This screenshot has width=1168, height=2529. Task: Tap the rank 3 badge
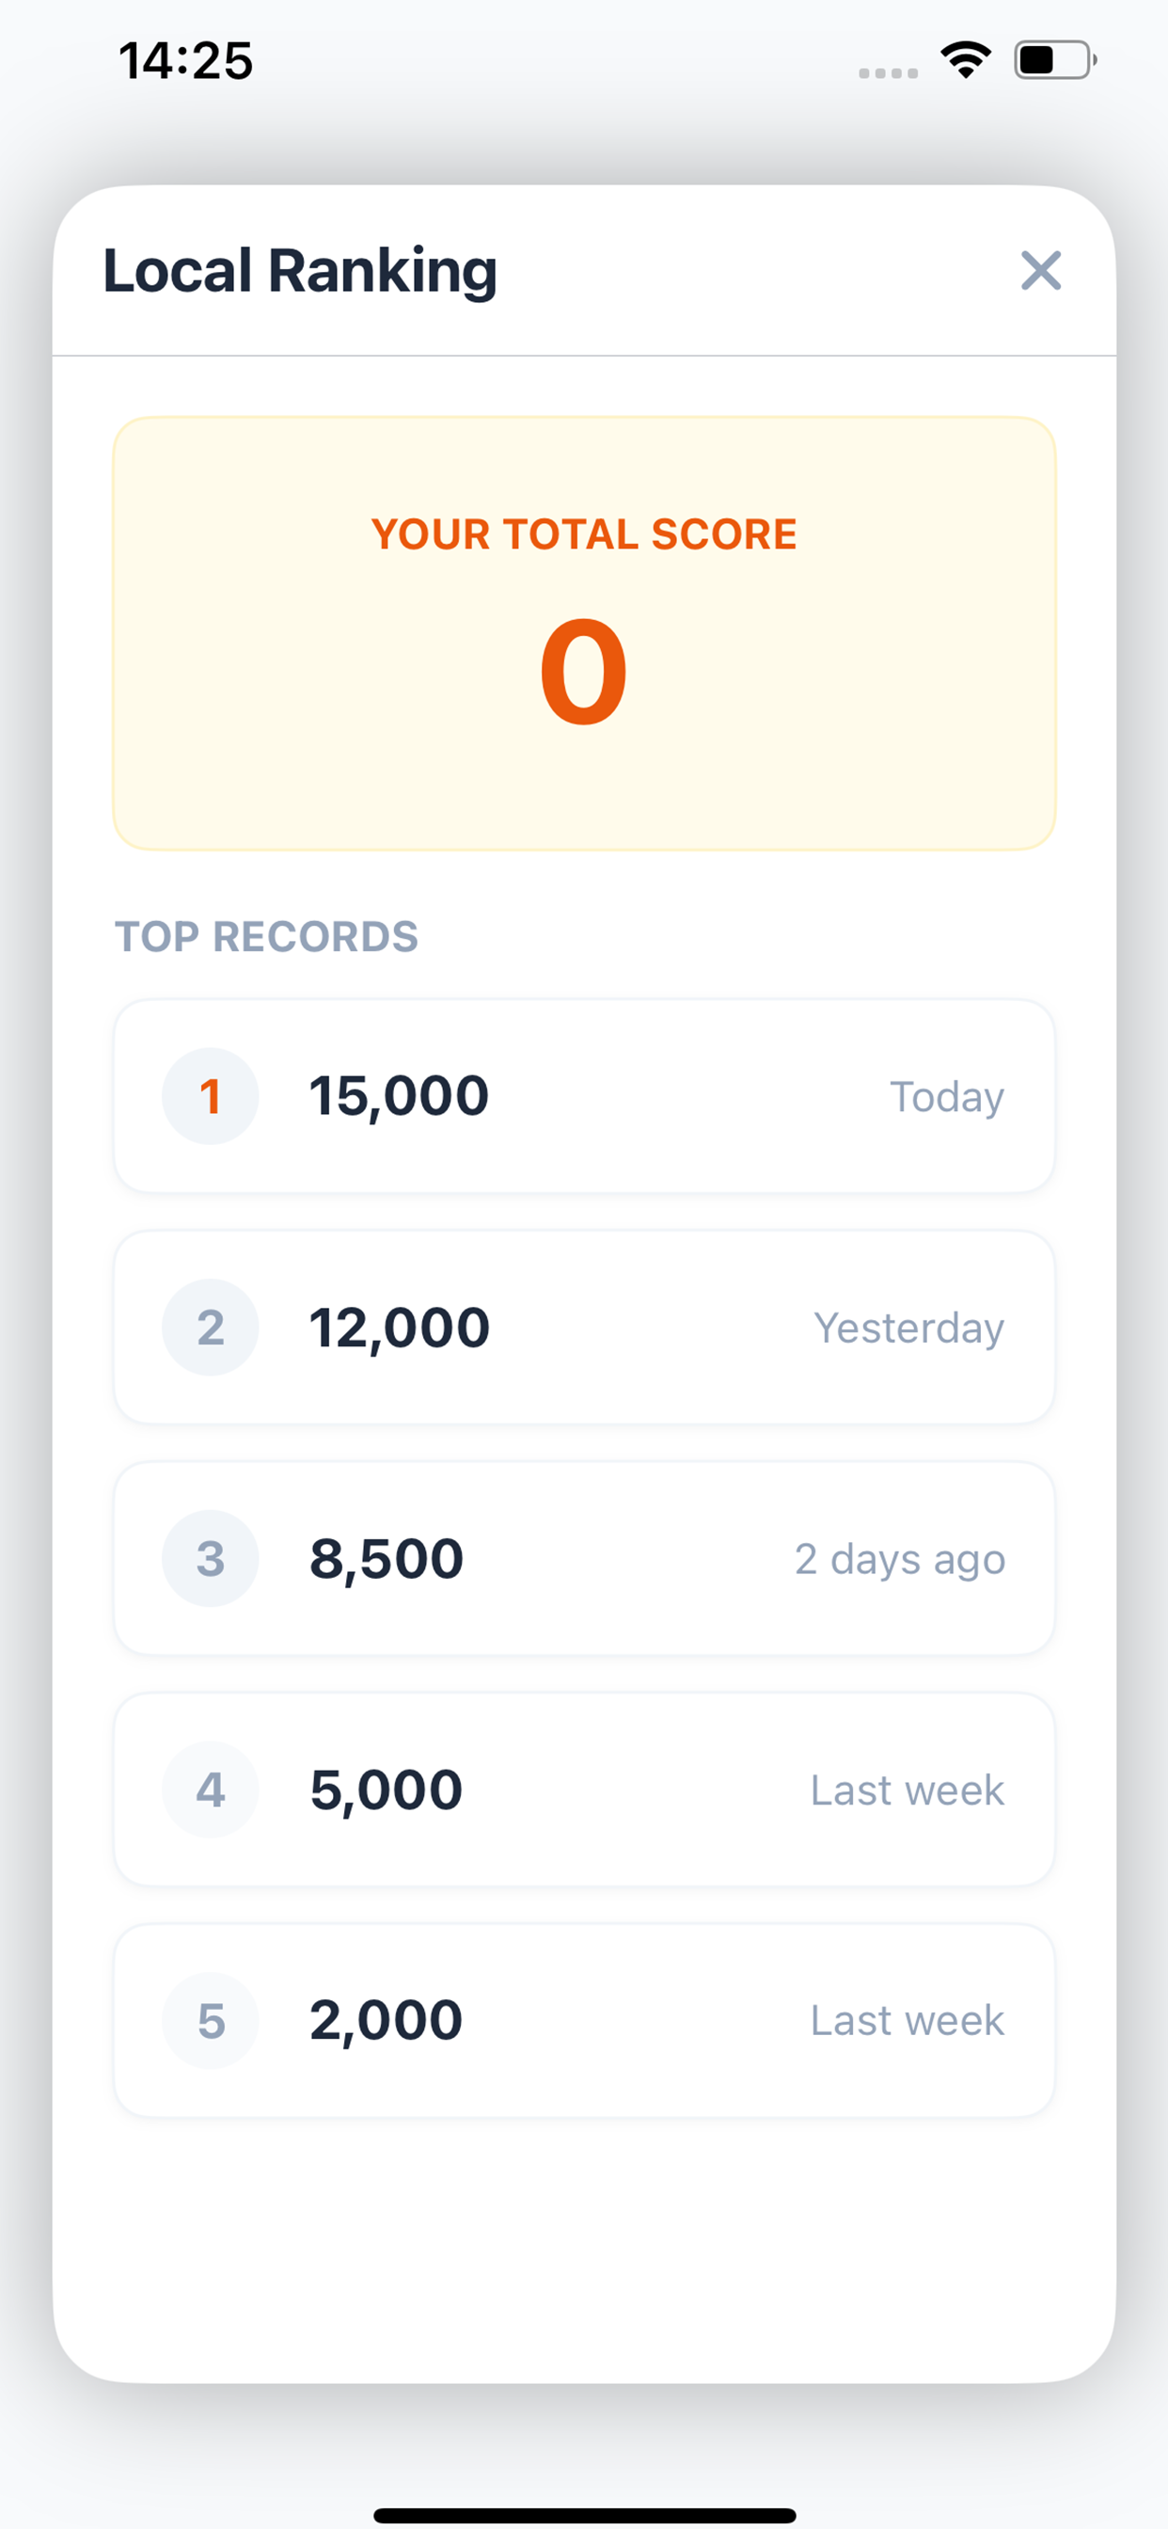210,1558
